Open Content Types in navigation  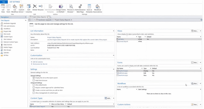point(8,37)
